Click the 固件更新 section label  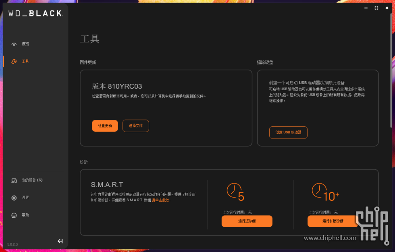[88, 62]
